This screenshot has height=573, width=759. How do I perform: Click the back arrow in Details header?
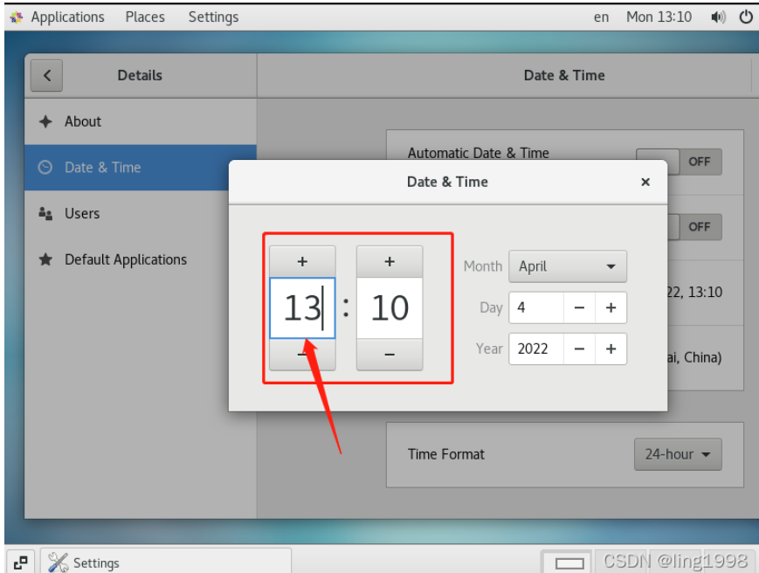(46, 75)
